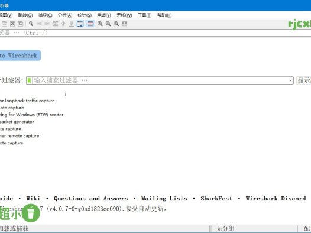Screen dimensions: 311x233
Task: Click the Go to first packet icon
Action: point(63,24)
